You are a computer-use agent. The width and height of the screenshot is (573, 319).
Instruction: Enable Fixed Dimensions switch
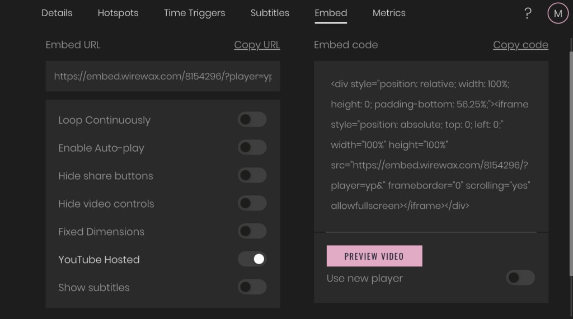[x=252, y=231]
